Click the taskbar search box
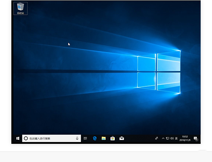 click(51, 138)
